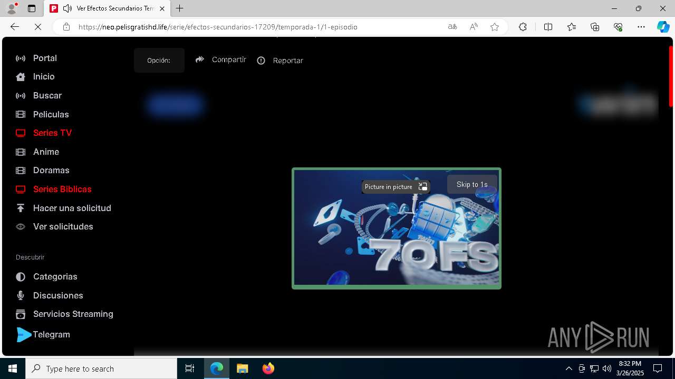Open Series Biblicas section
Viewport: 675px width, 379px height.
coord(62,189)
